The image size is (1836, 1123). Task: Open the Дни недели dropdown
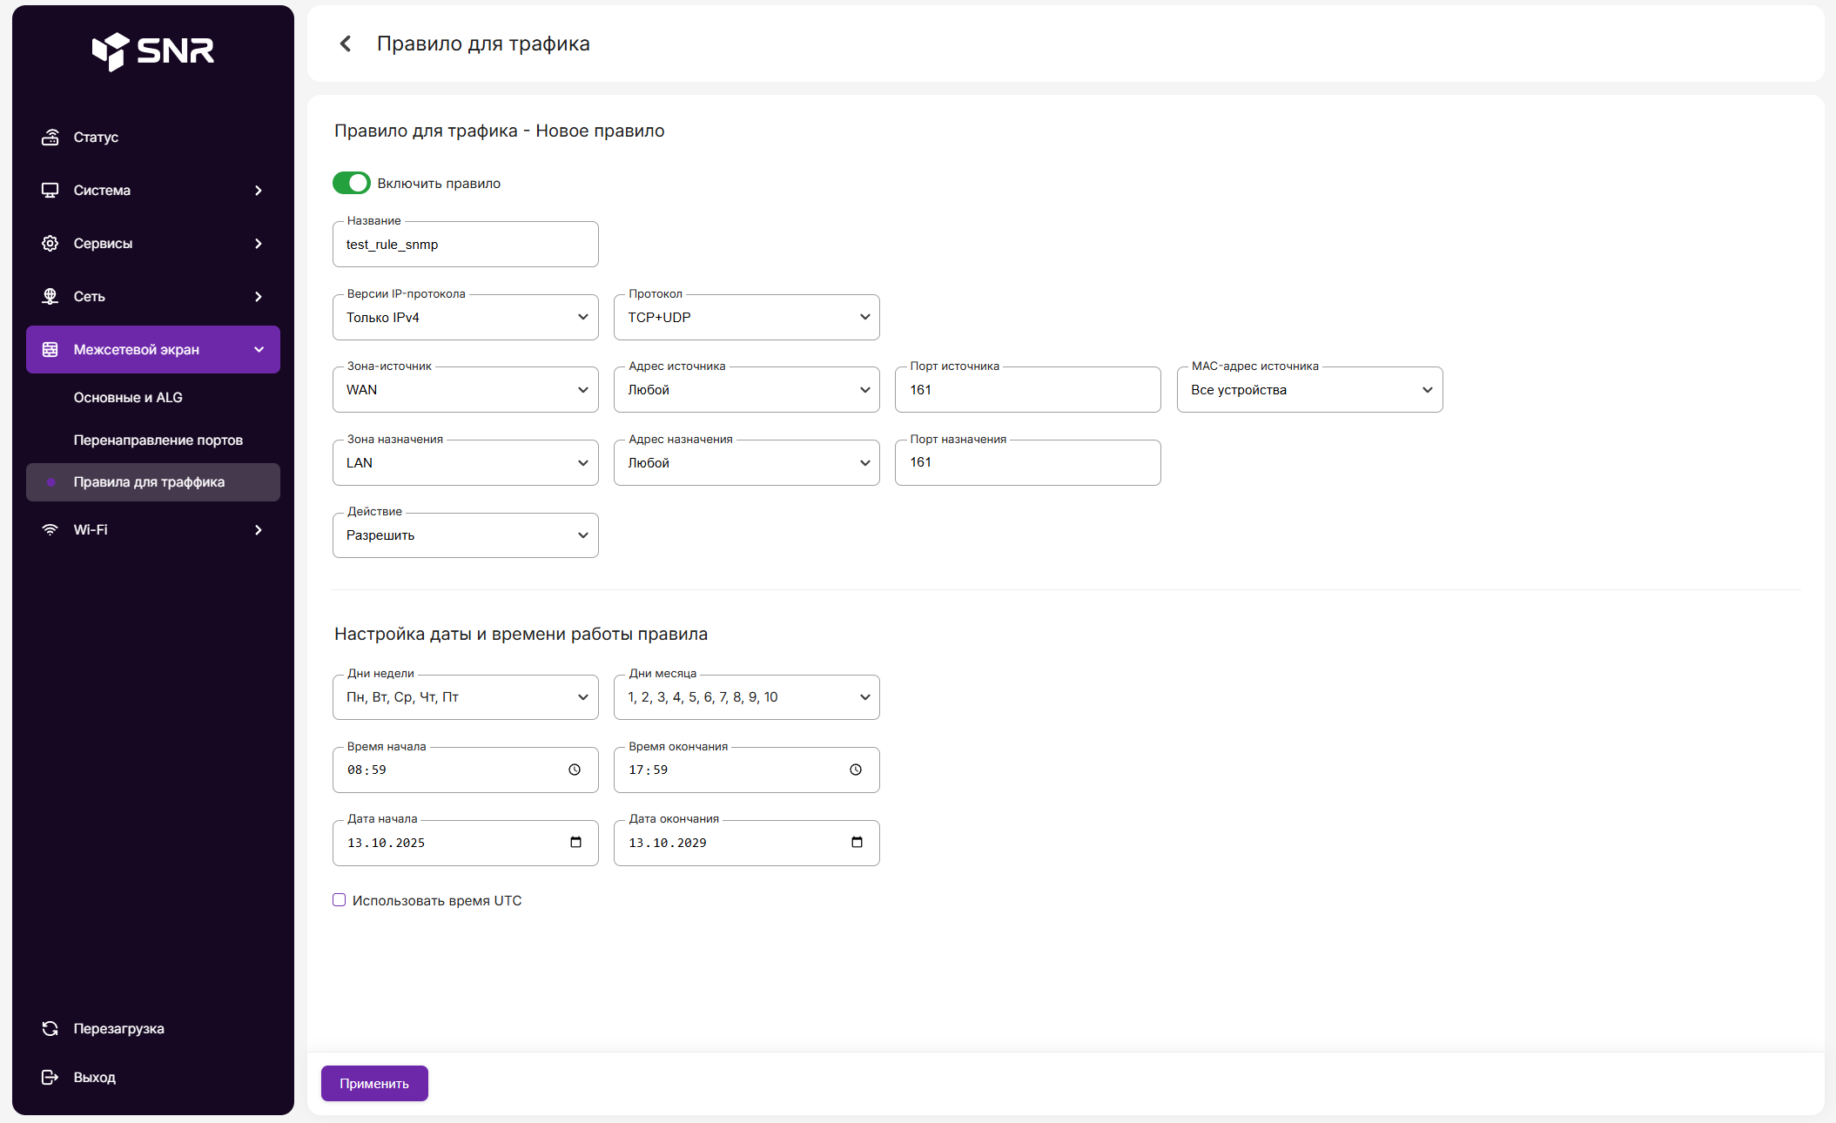coord(465,697)
